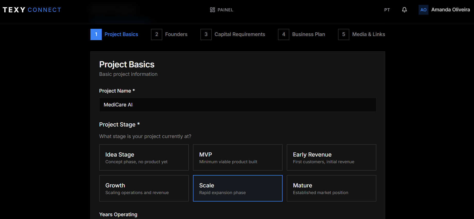Go to step 5 Media & Links
Screen dimensions: 474x219
(x=362, y=34)
